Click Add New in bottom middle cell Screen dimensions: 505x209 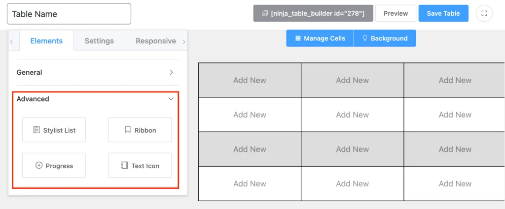click(x=352, y=183)
